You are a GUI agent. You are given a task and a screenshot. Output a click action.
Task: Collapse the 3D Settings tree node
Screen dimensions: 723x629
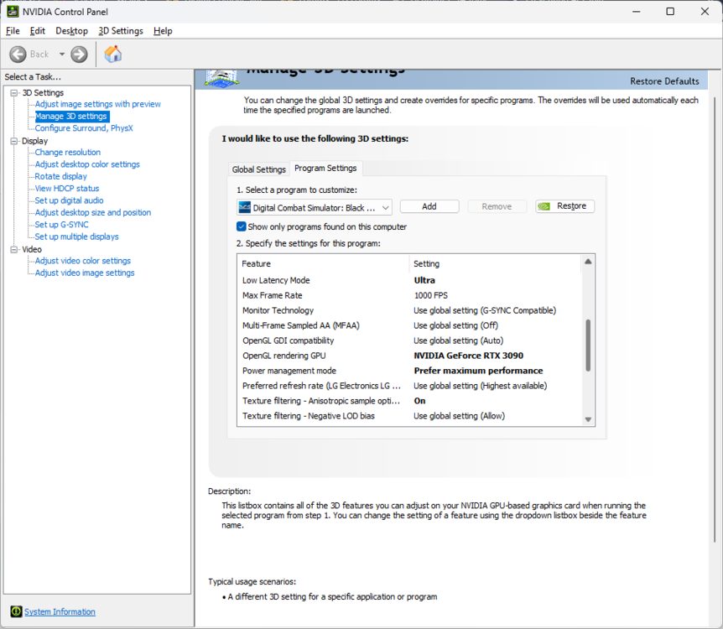[x=14, y=93]
